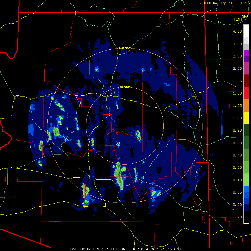Pick the white swatch in the color scale
The image size is (251, 251).
[246, 31]
